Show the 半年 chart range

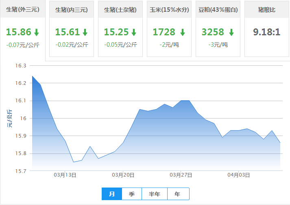coord(155,194)
